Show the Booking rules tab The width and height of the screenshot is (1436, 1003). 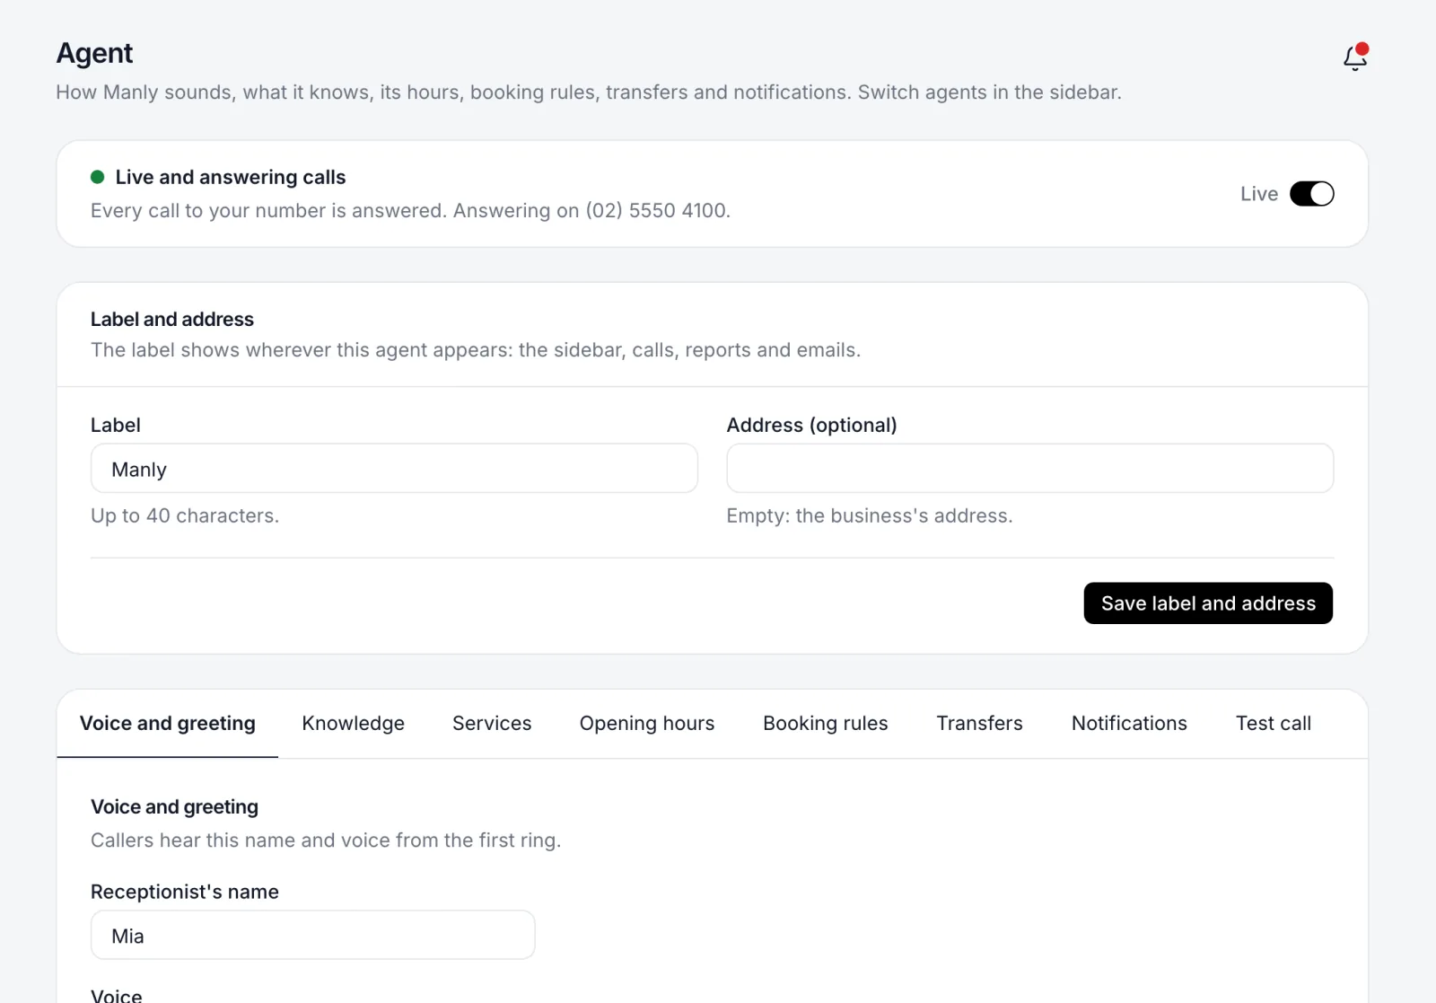pyautogui.click(x=826, y=724)
